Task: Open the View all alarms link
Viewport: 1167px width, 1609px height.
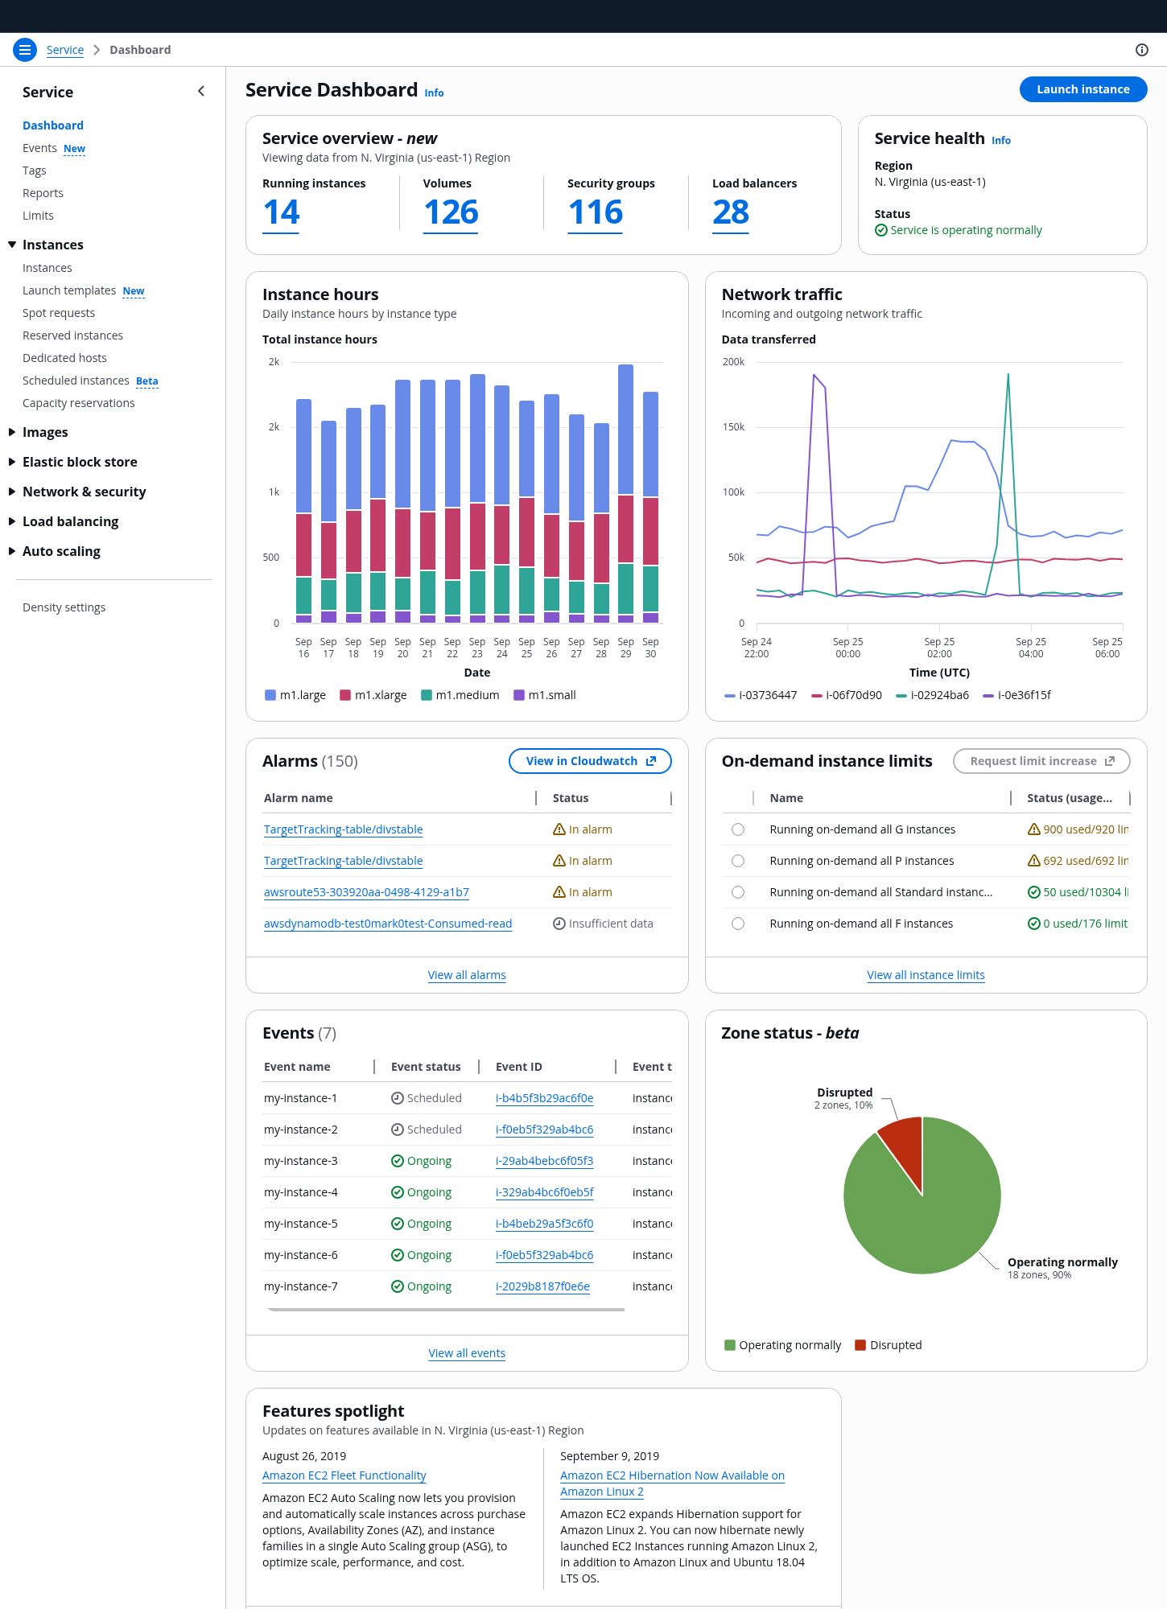Action: [467, 975]
